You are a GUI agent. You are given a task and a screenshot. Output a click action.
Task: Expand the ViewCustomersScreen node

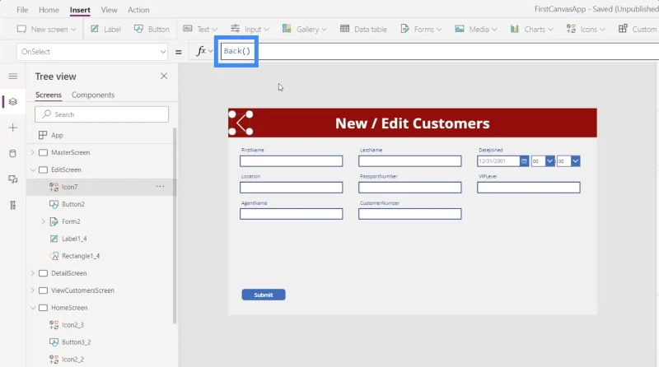pyautogui.click(x=33, y=290)
